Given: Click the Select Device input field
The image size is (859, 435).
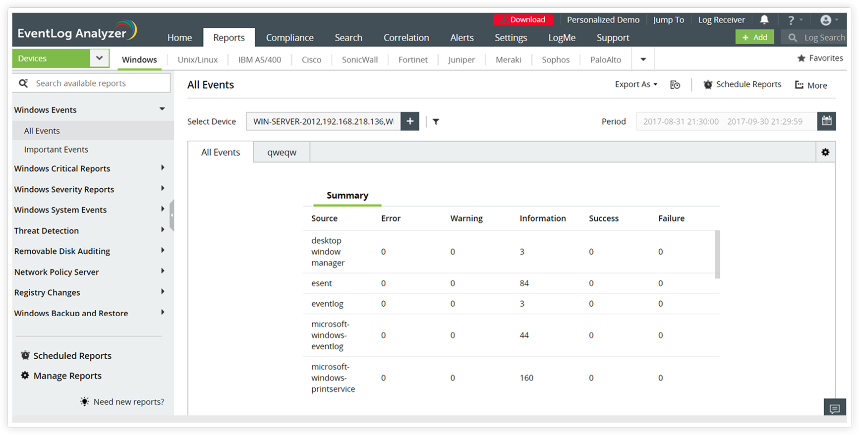Looking at the screenshot, I should [323, 121].
